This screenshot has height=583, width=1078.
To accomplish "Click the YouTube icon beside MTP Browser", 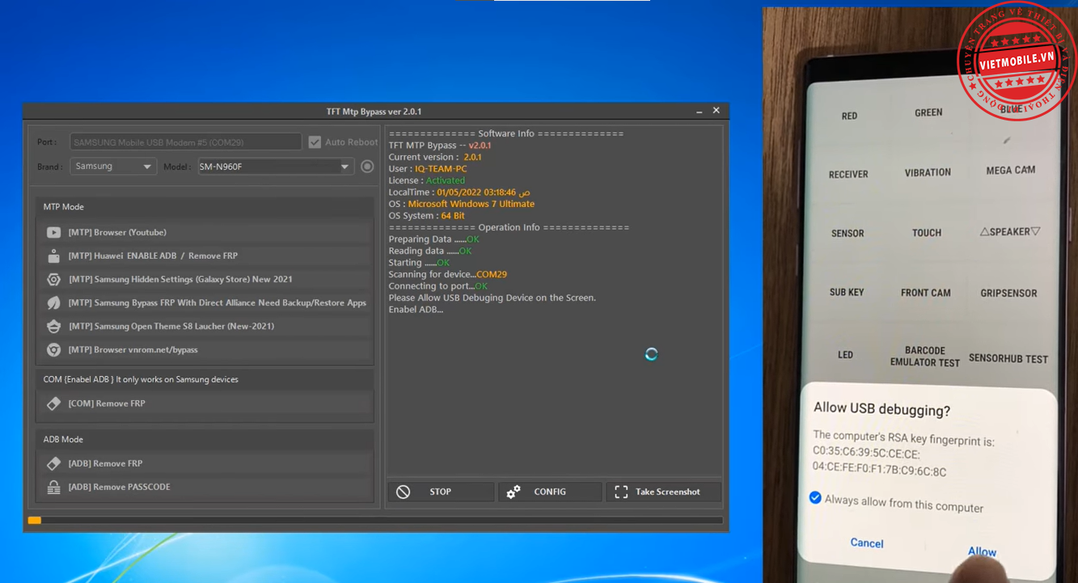I will (53, 233).
